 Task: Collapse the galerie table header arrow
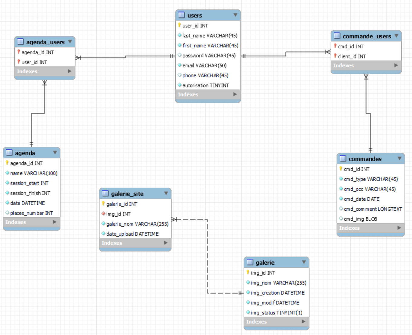pyautogui.click(x=304, y=262)
